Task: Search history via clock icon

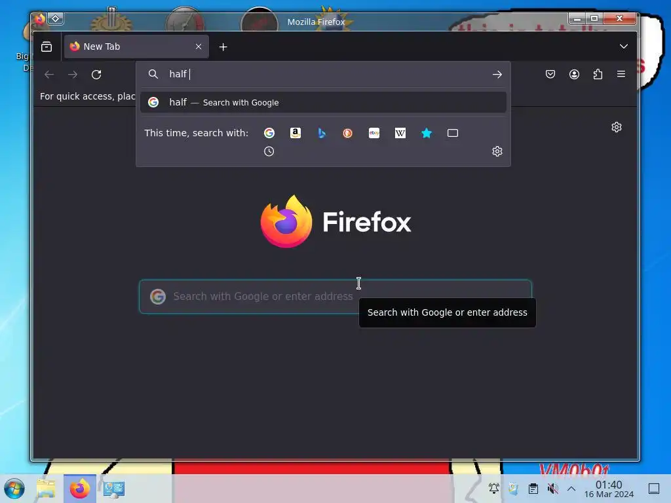Action: point(269,151)
